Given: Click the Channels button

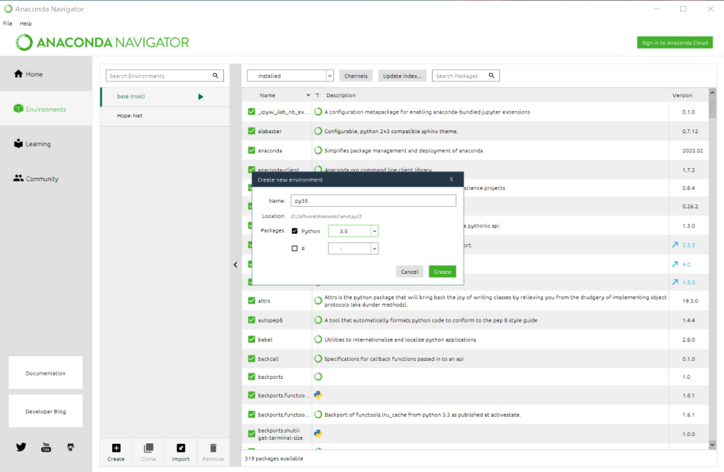Looking at the screenshot, I should click(356, 76).
